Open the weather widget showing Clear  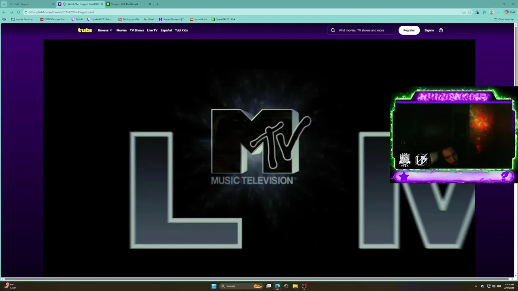pos(10,286)
